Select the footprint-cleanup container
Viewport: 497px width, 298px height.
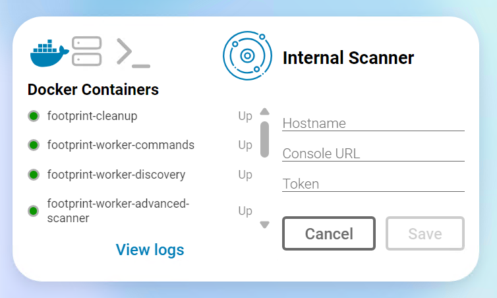[92, 116]
